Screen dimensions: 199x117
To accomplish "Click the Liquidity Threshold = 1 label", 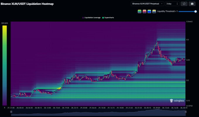I will 167,11.
